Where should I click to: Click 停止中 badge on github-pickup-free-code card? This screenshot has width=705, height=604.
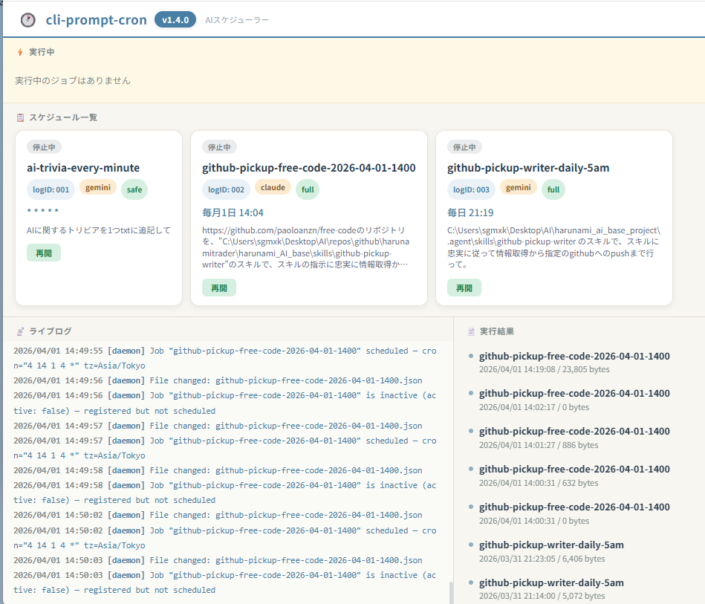(x=219, y=147)
